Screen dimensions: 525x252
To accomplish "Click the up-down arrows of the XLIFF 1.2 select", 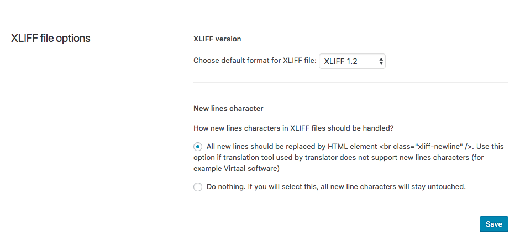I will coord(381,61).
